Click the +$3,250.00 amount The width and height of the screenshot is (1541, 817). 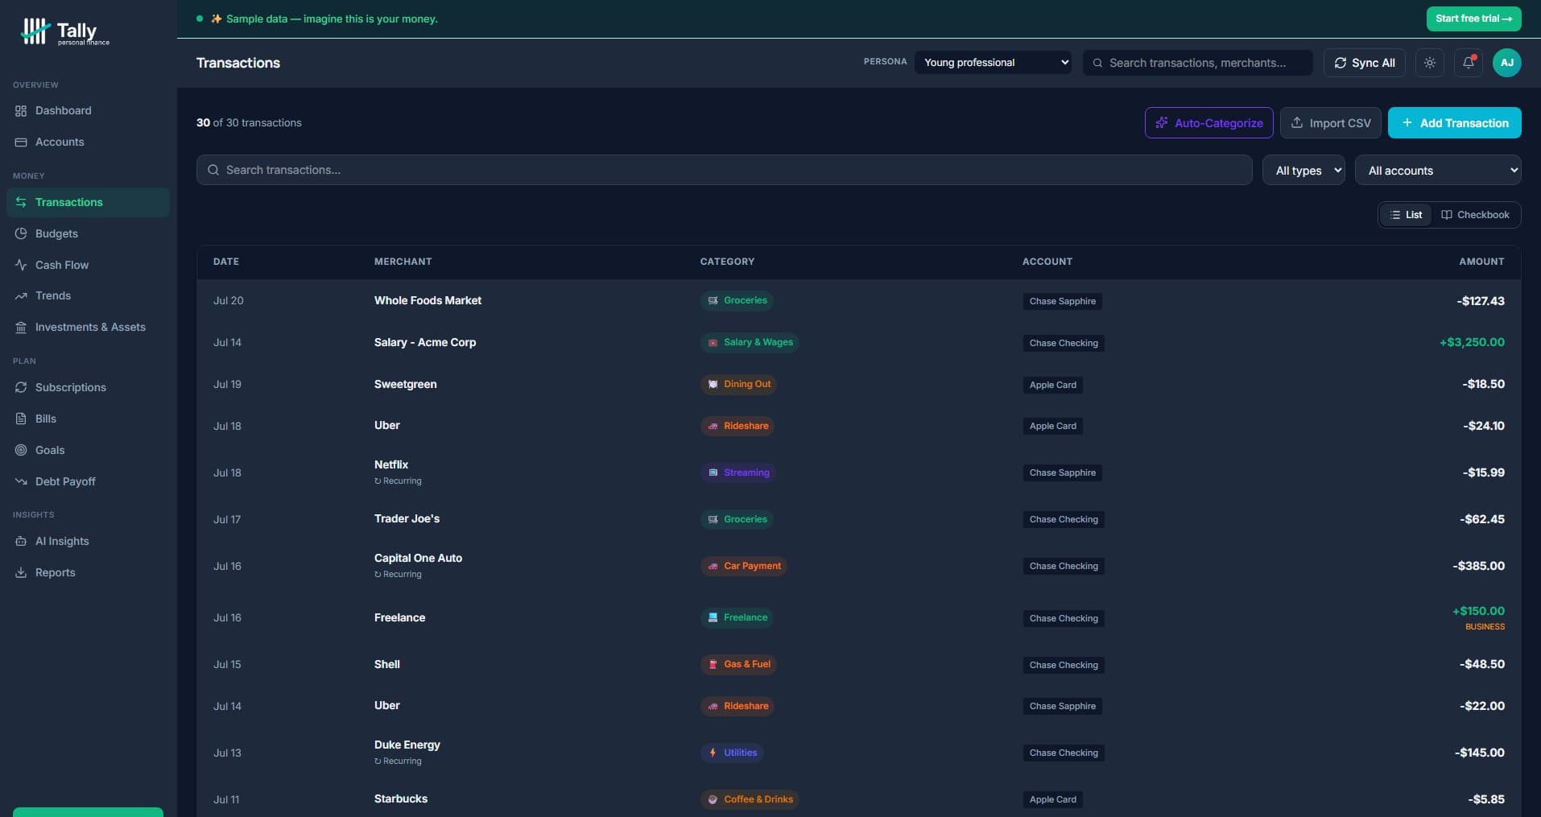1472,343
